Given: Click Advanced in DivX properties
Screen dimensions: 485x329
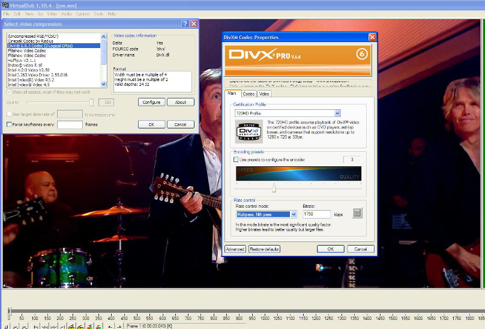Looking at the screenshot, I should click(235, 249).
